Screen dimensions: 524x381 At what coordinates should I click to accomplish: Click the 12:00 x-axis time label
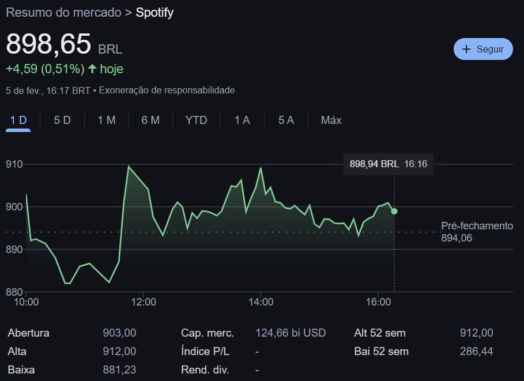click(144, 302)
